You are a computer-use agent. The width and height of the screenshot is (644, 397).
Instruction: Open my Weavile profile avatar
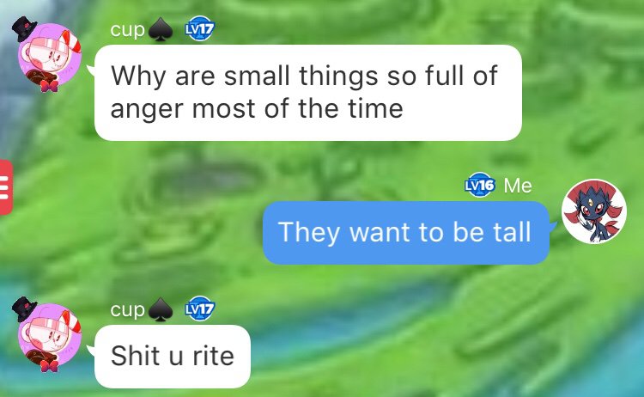pyautogui.click(x=594, y=211)
